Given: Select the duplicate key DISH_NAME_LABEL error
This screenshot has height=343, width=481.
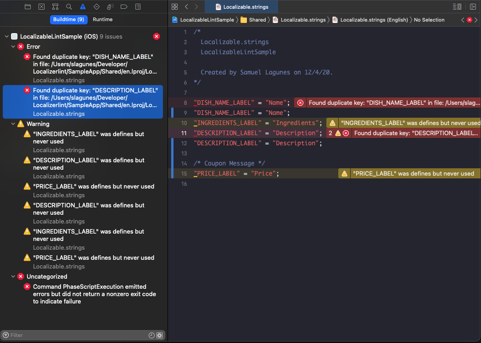Looking at the screenshot, I should point(83,68).
